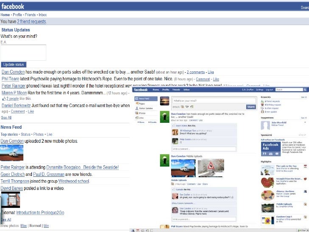309x232 pixels.
Task: Select the Photos tab in the News Feed filters
Action: [39, 134]
